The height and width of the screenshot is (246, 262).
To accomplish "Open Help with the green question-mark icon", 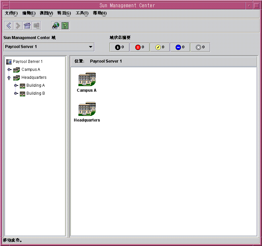I will 65,26.
